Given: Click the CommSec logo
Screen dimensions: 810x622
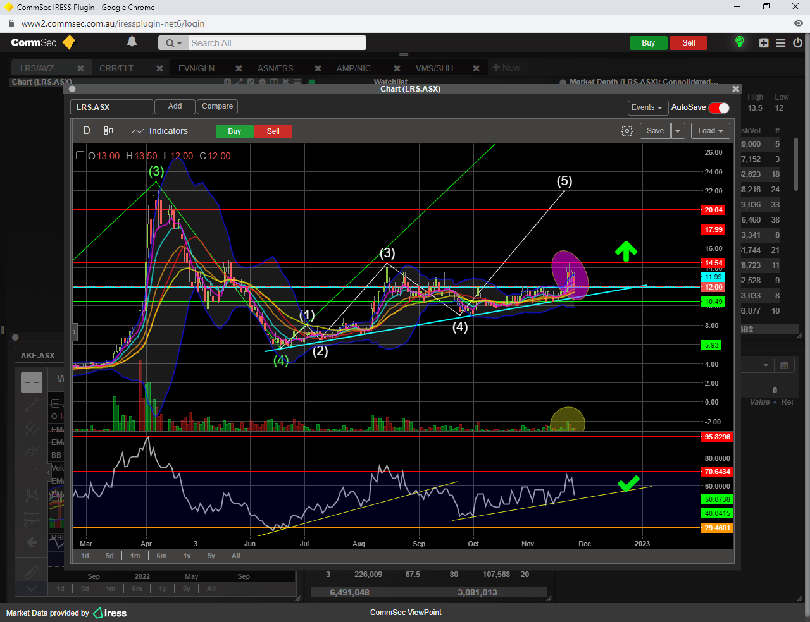Looking at the screenshot, I should coord(43,42).
